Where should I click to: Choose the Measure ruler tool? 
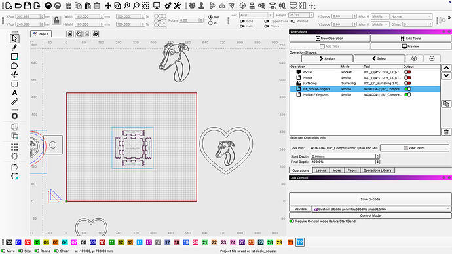(14, 101)
